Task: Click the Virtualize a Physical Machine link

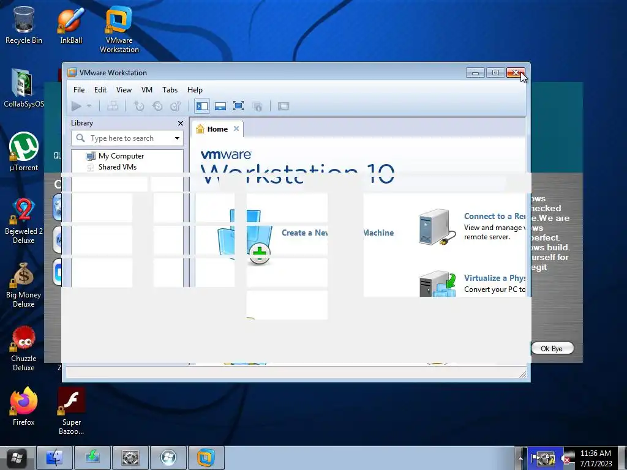Action: pos(495,278)
